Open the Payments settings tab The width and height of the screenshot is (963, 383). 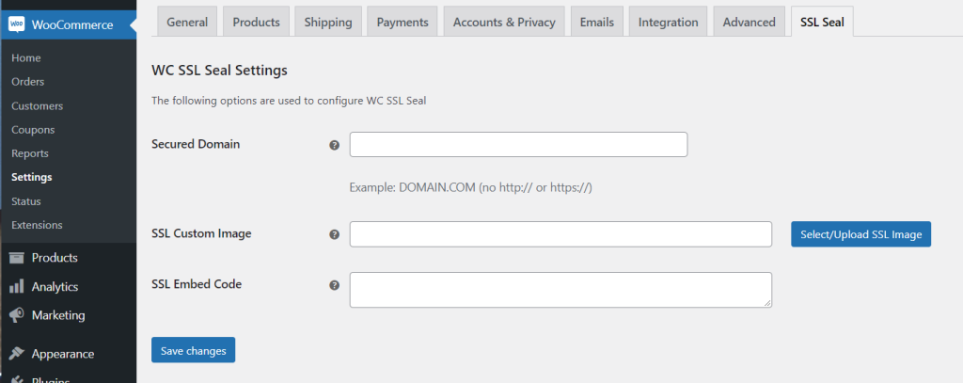tap(403, 23)
